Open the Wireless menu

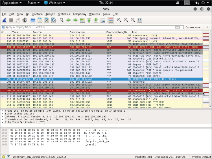pyautogui.click(x=95, y=14)
